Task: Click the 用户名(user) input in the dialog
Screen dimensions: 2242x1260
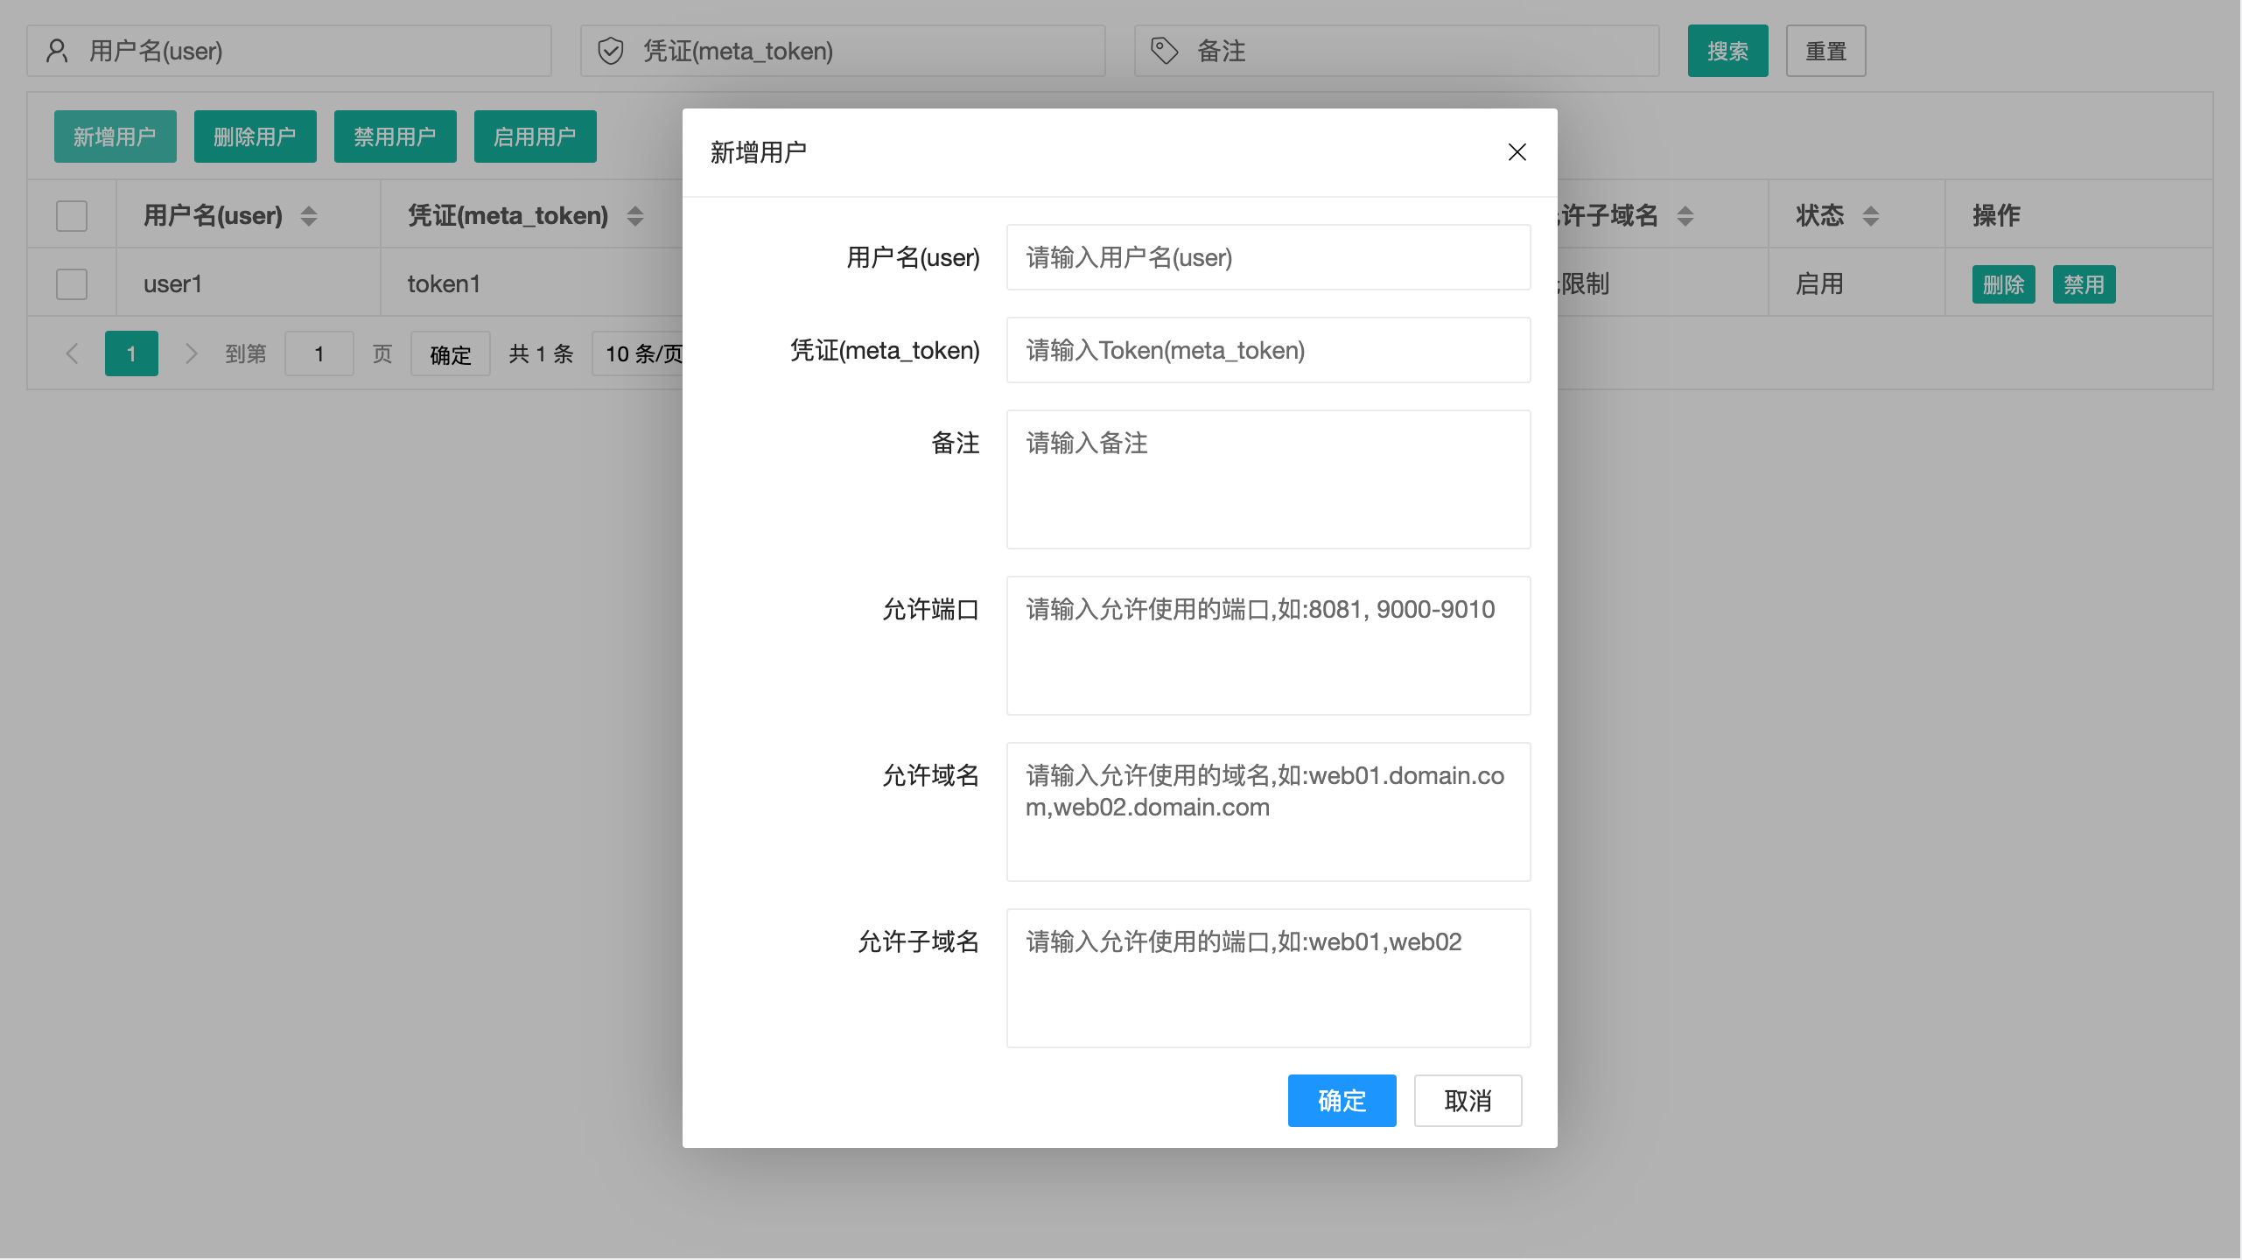Action: (x=1267, y=257)
